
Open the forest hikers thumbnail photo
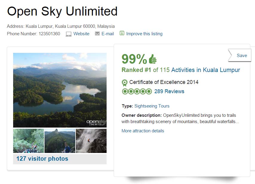tap(28, 141)
